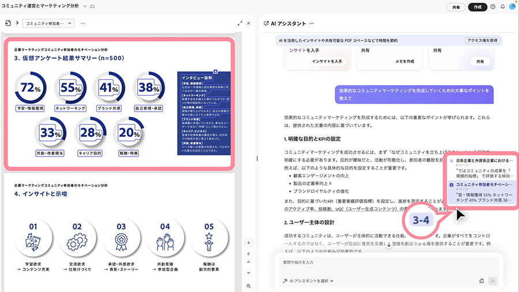Select the 日系企業と外資系企業における citation entry
Screen dimensions: 519x292
coord(482,169)
